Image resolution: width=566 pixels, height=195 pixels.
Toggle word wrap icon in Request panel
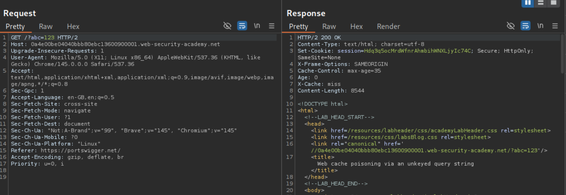[x=242, y=26]
